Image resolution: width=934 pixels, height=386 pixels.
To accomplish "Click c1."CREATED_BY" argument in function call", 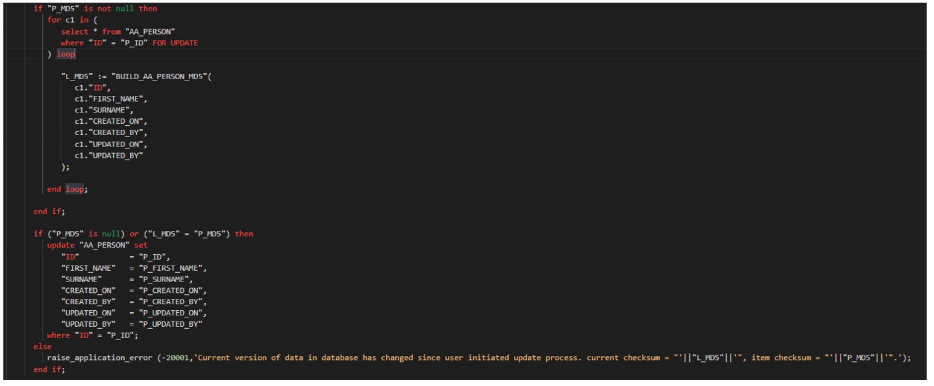I will click(111, 133).
